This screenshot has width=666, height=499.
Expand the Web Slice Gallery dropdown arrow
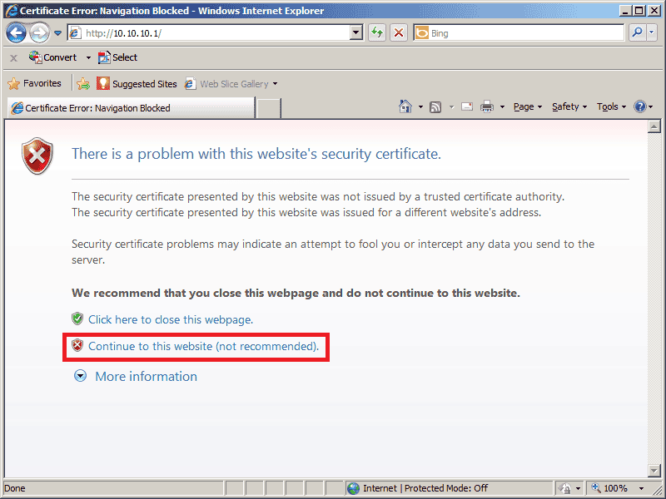tap(276, 84)
